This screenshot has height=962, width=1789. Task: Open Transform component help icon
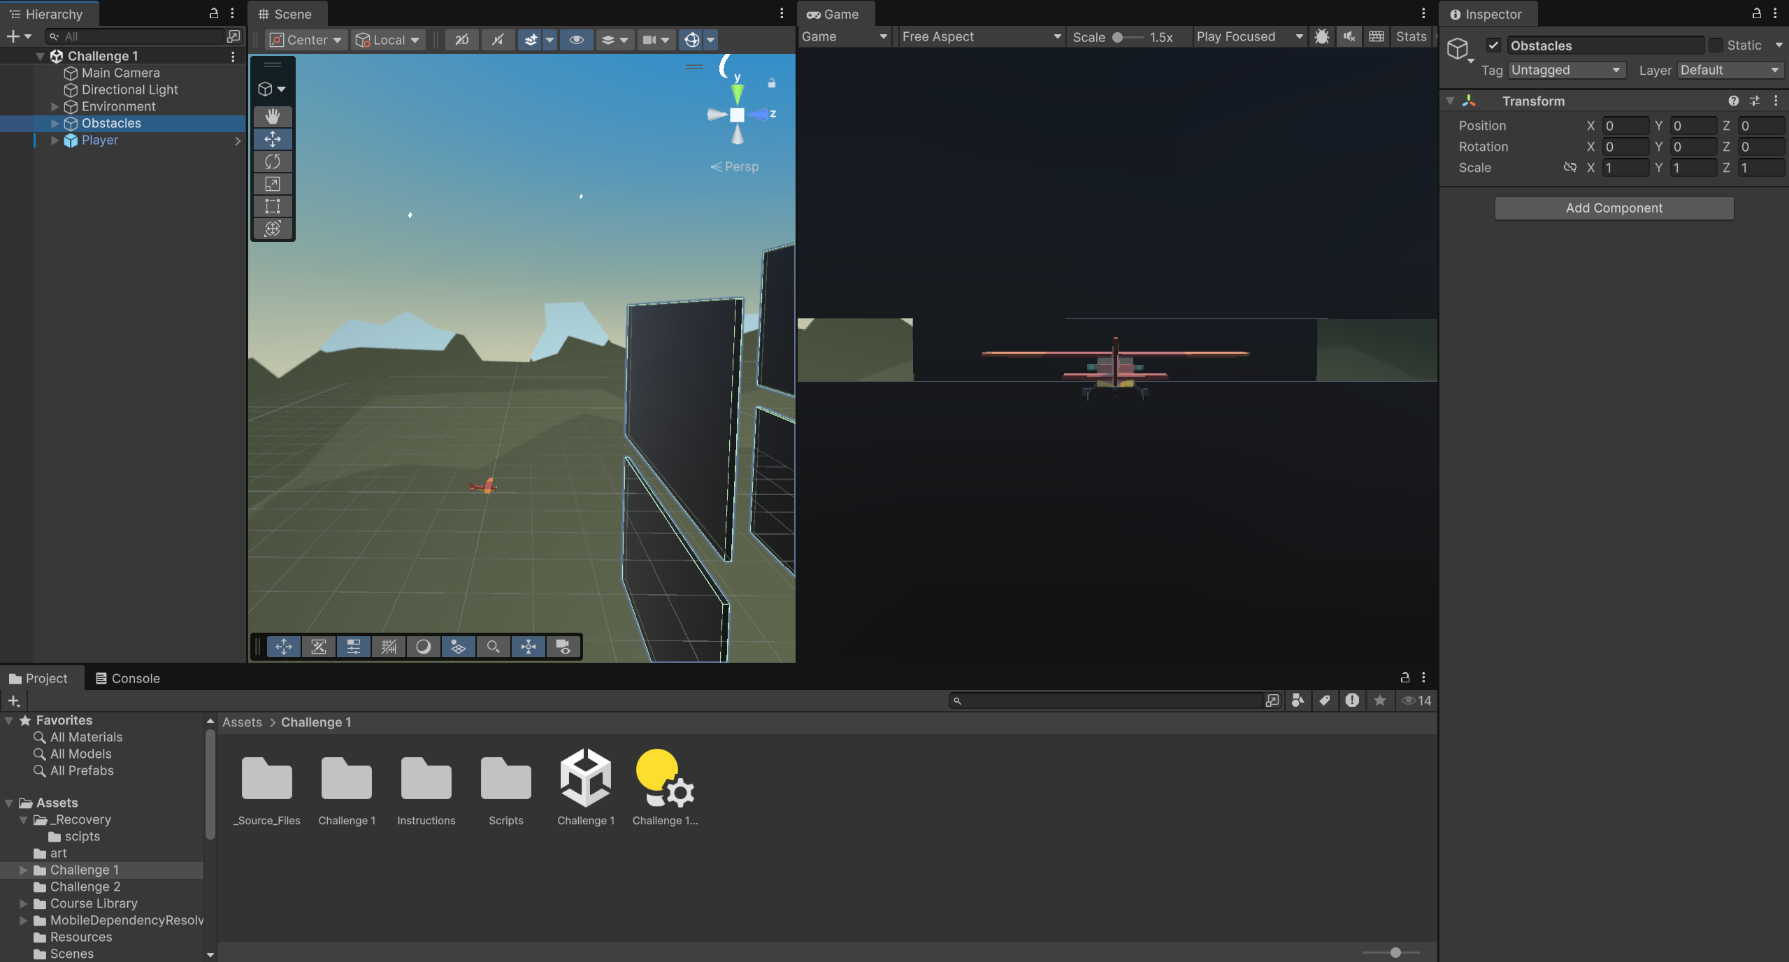pyautogui.click(x=1733, y=101)
